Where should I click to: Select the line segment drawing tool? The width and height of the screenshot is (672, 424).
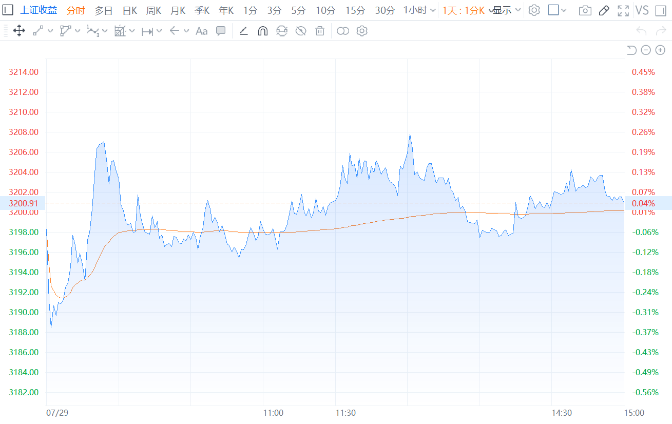pyautogui.click(x=39, y=31)
